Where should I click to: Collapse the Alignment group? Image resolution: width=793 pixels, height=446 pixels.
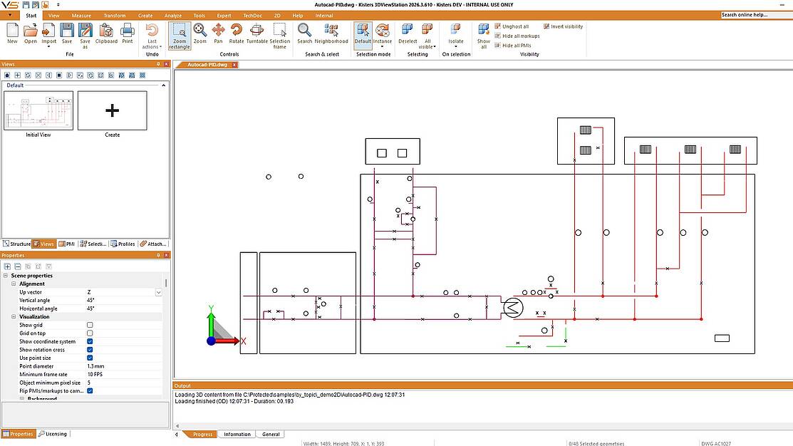14,284
